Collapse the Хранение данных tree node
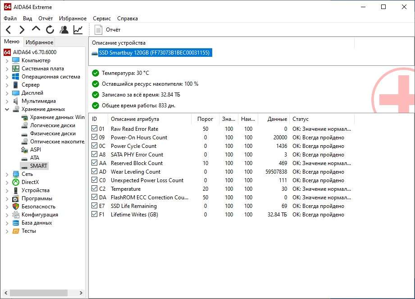This screenshot has width=415, height=299. 7,110
